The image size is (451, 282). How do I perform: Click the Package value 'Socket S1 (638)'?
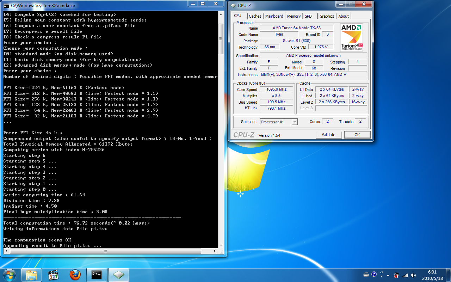[x=297, y=41]
